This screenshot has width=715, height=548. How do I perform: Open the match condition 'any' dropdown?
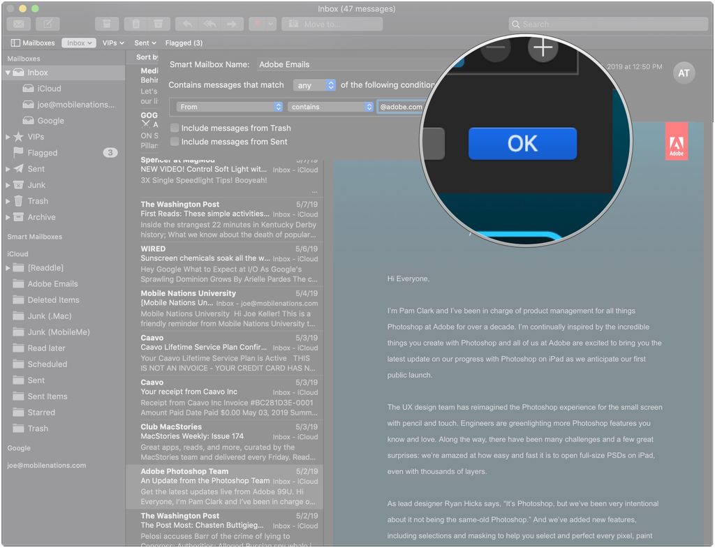pos(315,84)
